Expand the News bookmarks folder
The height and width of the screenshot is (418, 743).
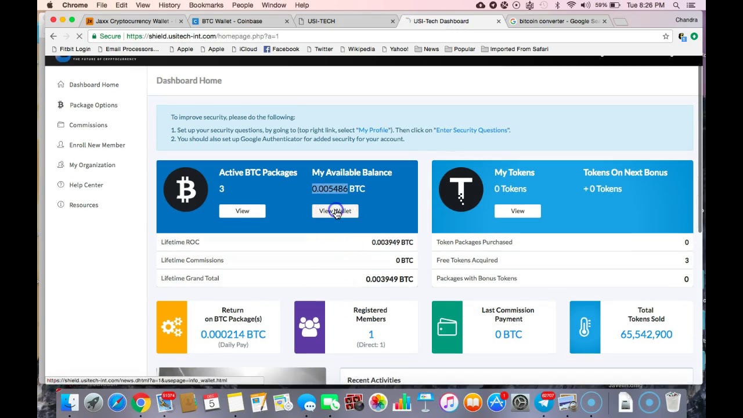[x=427, y=49]
